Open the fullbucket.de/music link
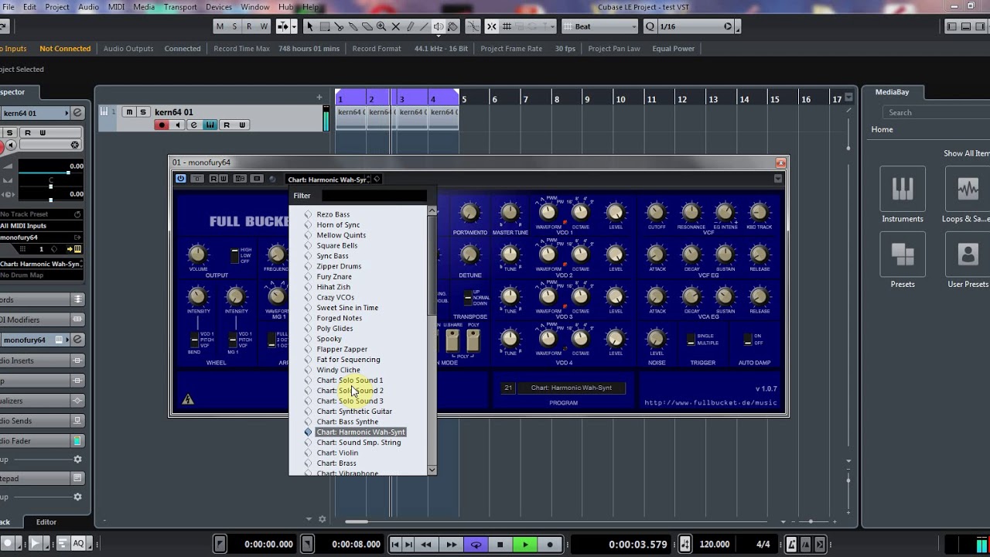990x557 pixels. point(710,402)
